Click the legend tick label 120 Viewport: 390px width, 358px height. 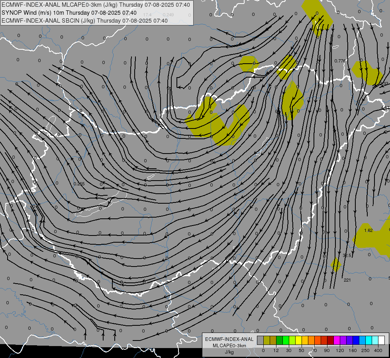[340, 350]
